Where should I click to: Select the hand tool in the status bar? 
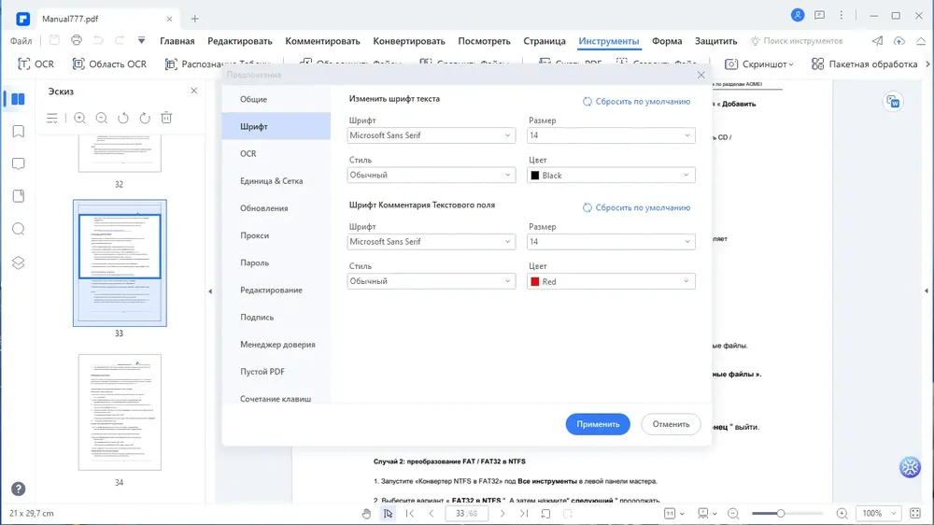click(x=366, y=514)
